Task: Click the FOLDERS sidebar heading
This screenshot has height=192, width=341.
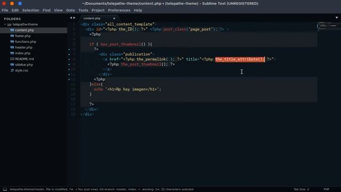Action: point(12,19)
